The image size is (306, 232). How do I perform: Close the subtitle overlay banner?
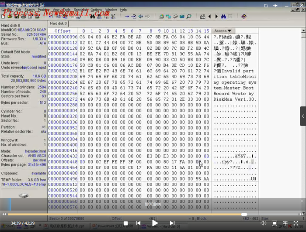302,201
